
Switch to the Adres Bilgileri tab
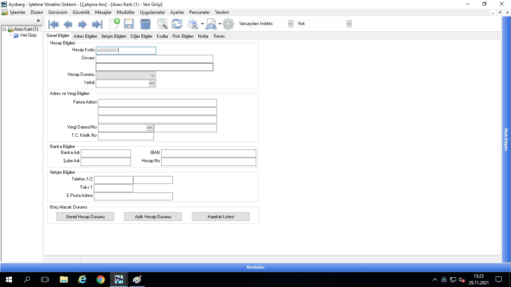tap(85, 36)
